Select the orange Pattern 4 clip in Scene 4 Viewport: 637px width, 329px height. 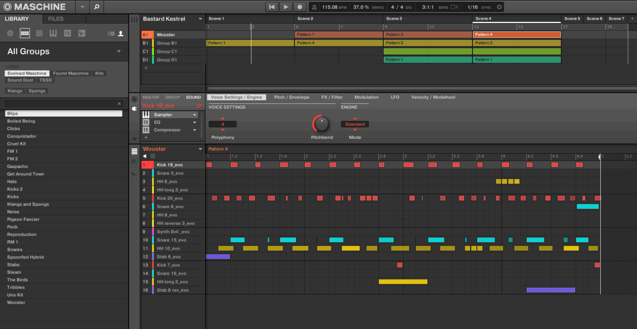point(516,35)
